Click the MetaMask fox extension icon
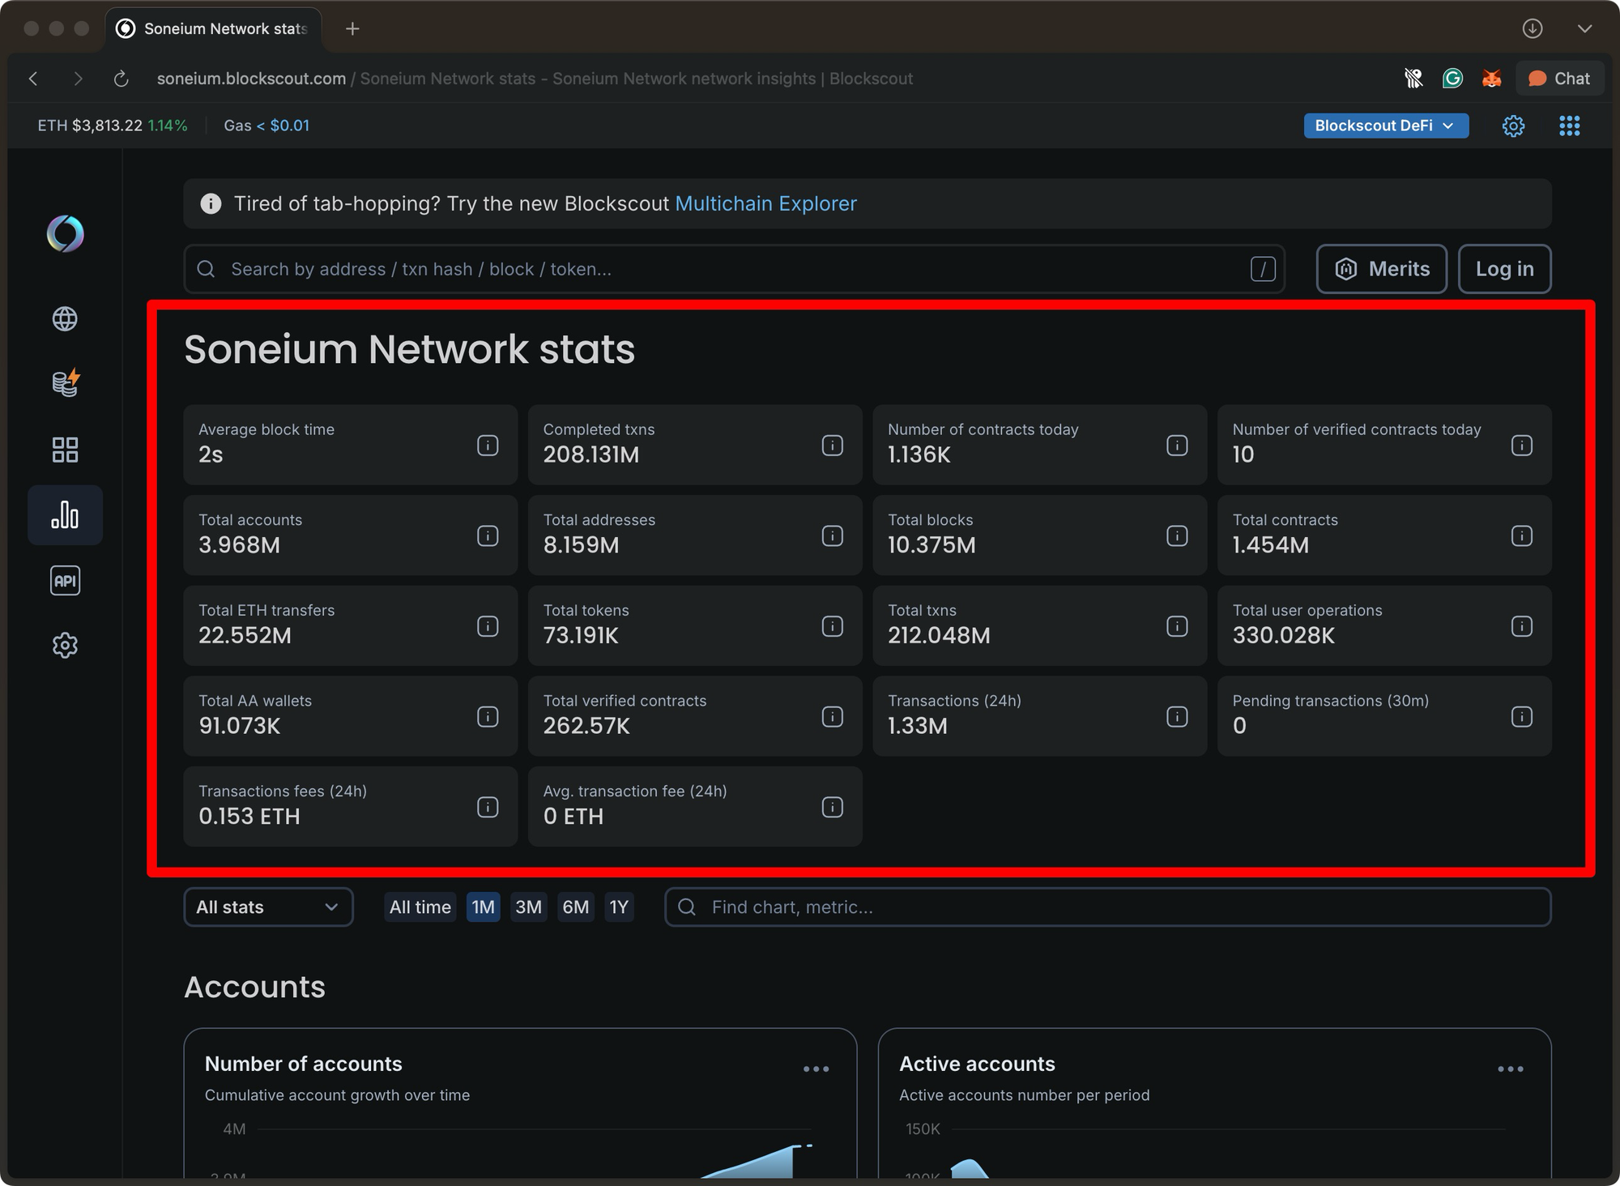 tap(1491, 79)
